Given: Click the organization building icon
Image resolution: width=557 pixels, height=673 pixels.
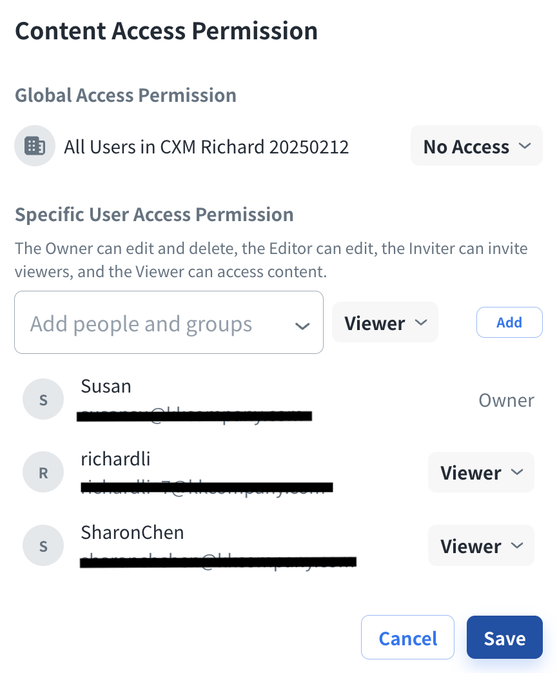Looking at the screenshot, I should [x=35, y=146].
